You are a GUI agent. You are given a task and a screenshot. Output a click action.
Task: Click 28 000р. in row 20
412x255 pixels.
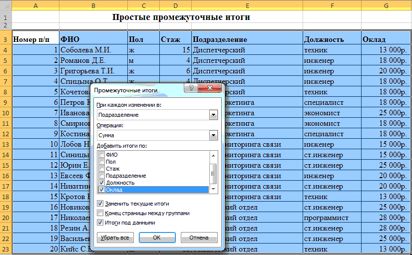(x=386, y=218)
